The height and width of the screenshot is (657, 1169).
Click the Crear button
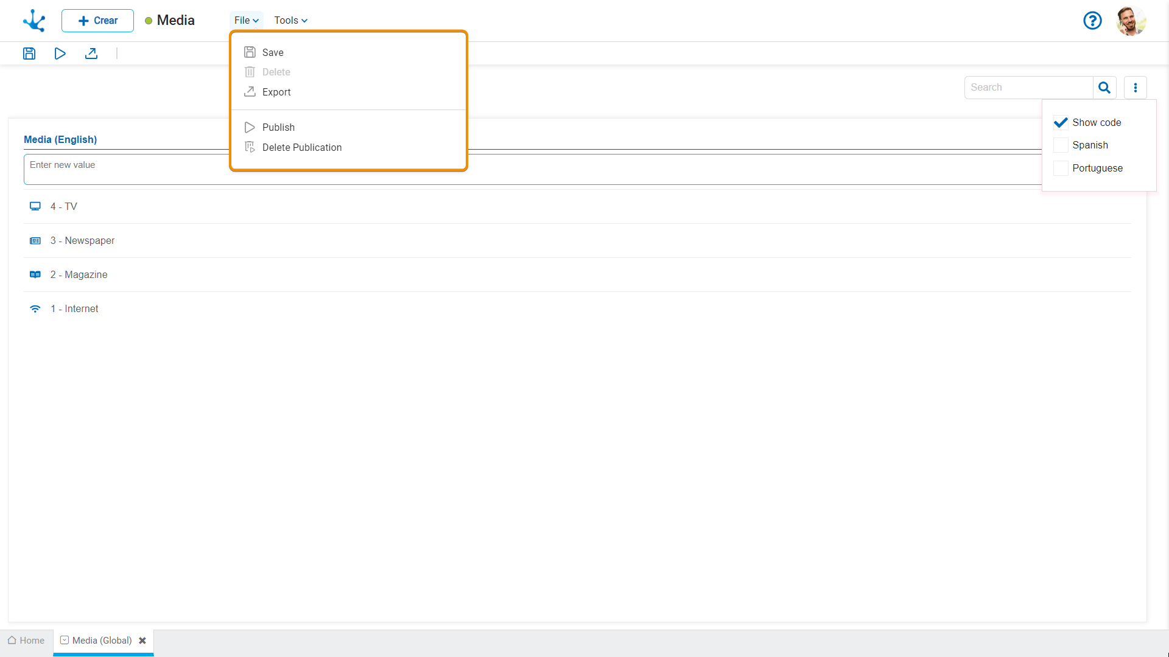click(97, 21)
